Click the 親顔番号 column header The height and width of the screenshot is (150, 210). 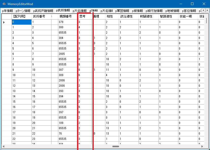click(66, 16)
